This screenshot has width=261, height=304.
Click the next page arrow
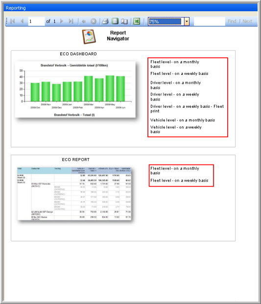click(x=62, y=21)
